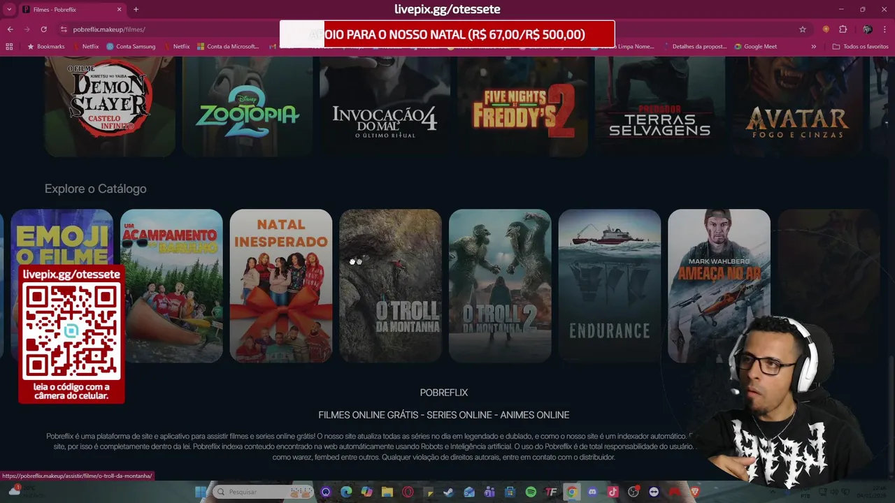This screenshot has height=503, width=895.
Task: Open Microsoft Teams from the taskbar
Action: coord(489,492)
